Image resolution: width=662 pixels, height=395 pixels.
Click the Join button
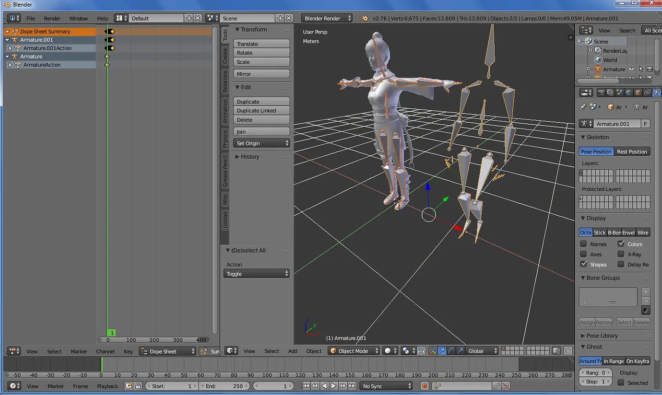pyautogui.click(x=261, y=132)
